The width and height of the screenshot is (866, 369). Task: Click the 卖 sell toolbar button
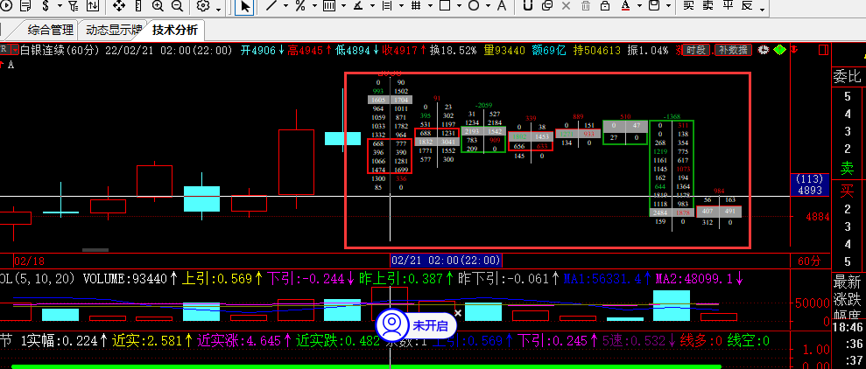pyautogui.click(x=708, y=6)
